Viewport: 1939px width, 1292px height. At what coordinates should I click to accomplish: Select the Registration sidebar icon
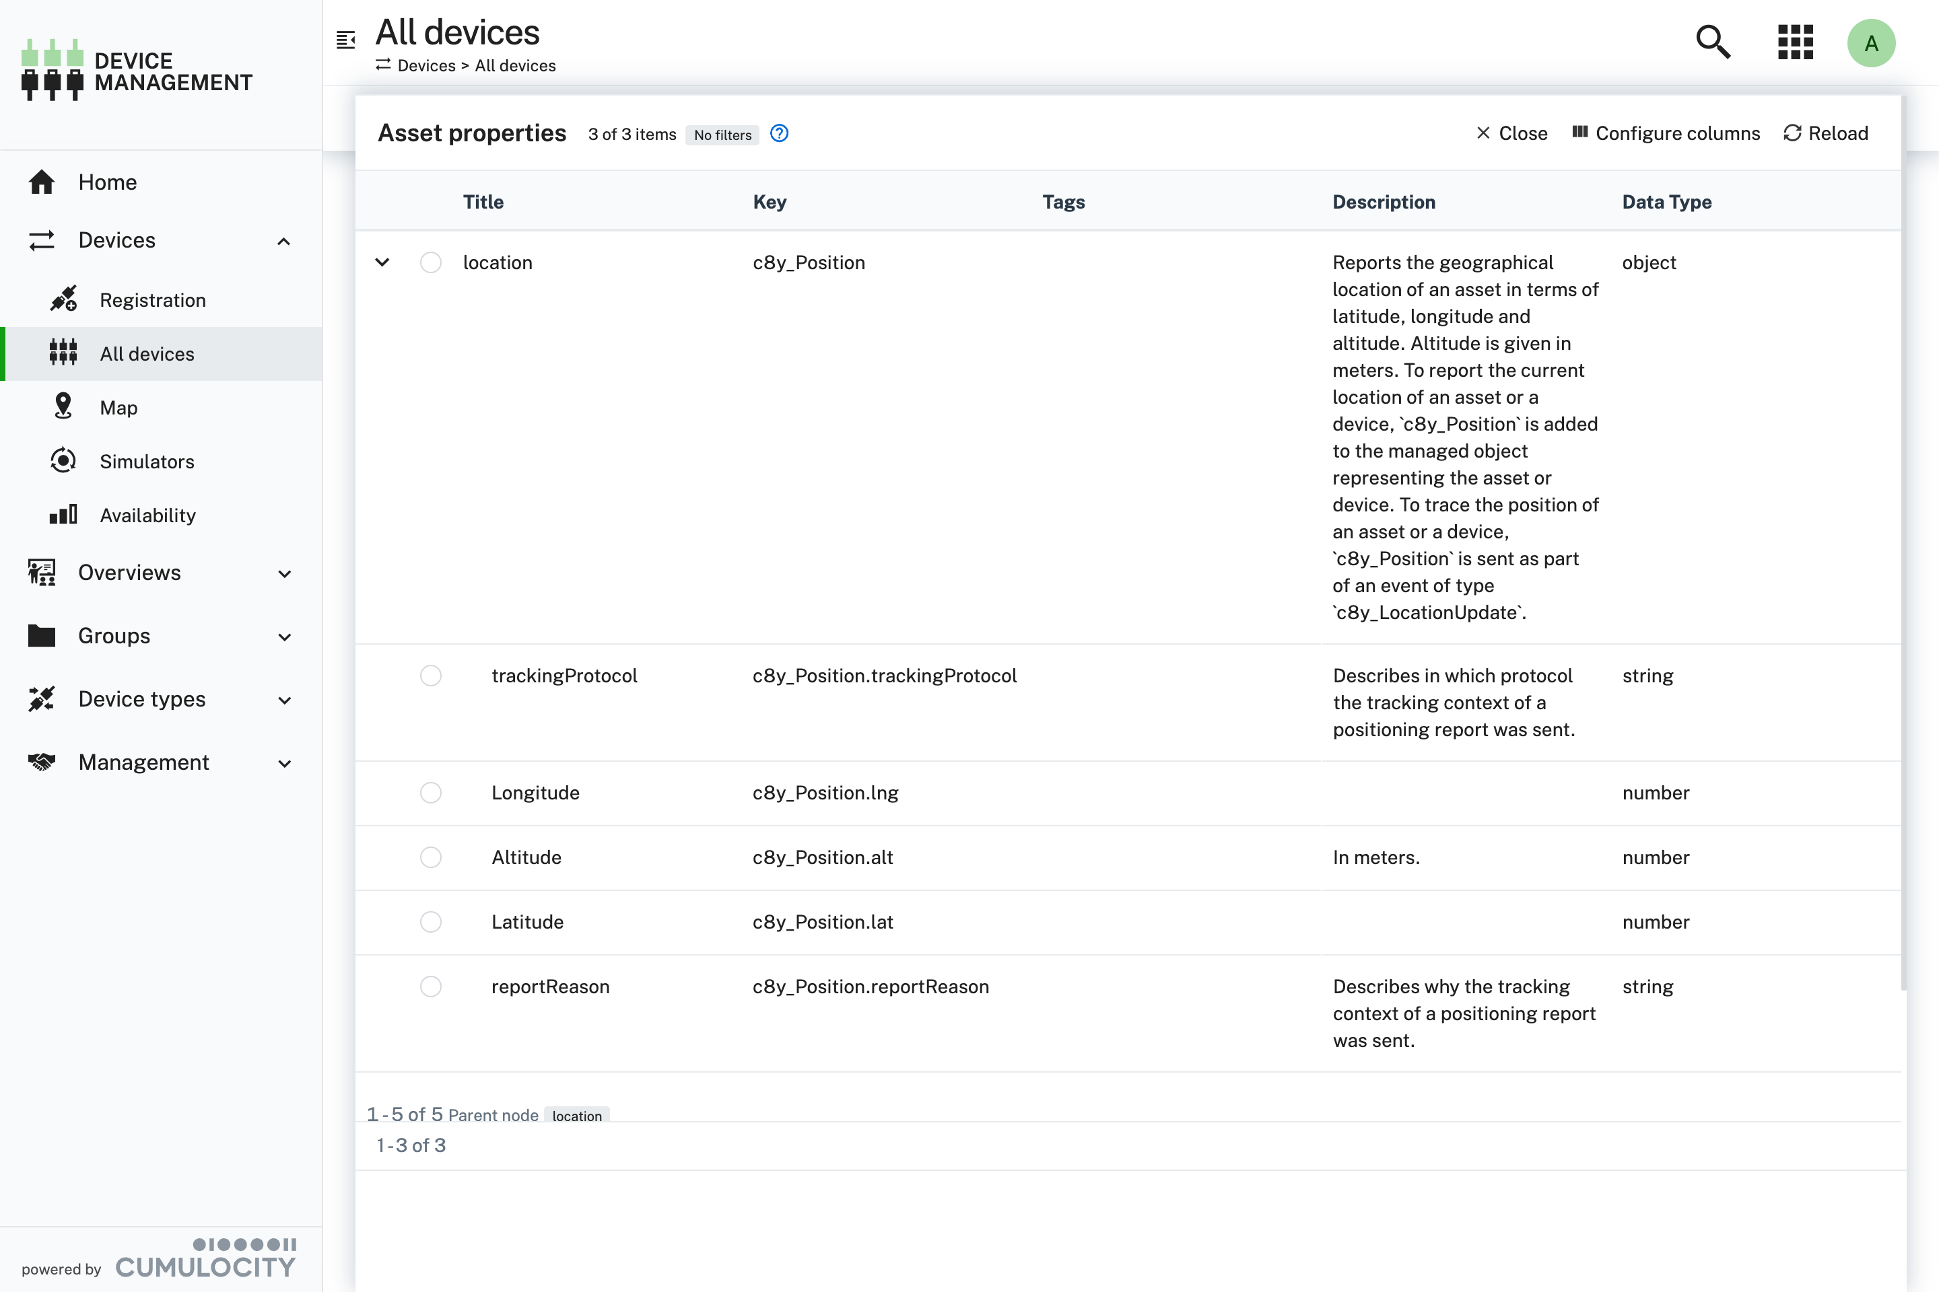click(63, 299)
